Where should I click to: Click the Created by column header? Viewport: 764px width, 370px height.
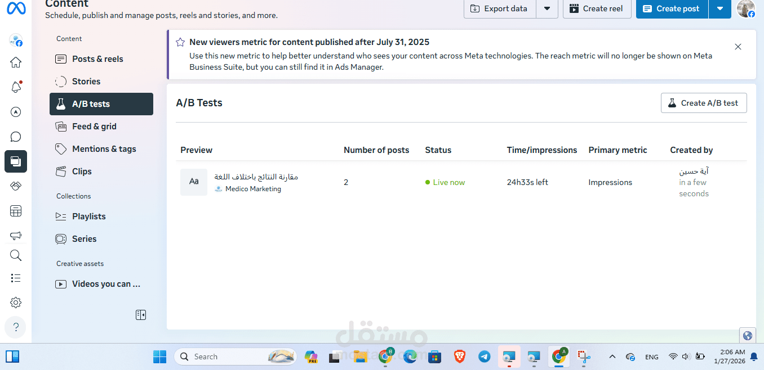pos(691,150)
